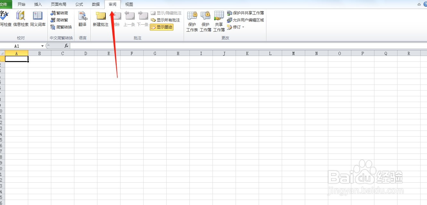Image resolution: width=427 pixels, height=205 pixels.
Task: Open 简繁转换 conversion options
Action: [61, 27]
